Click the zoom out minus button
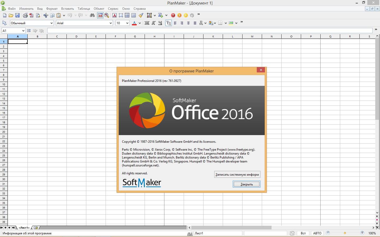Screen dimensions: 380x237 click(x=328, y=233)
